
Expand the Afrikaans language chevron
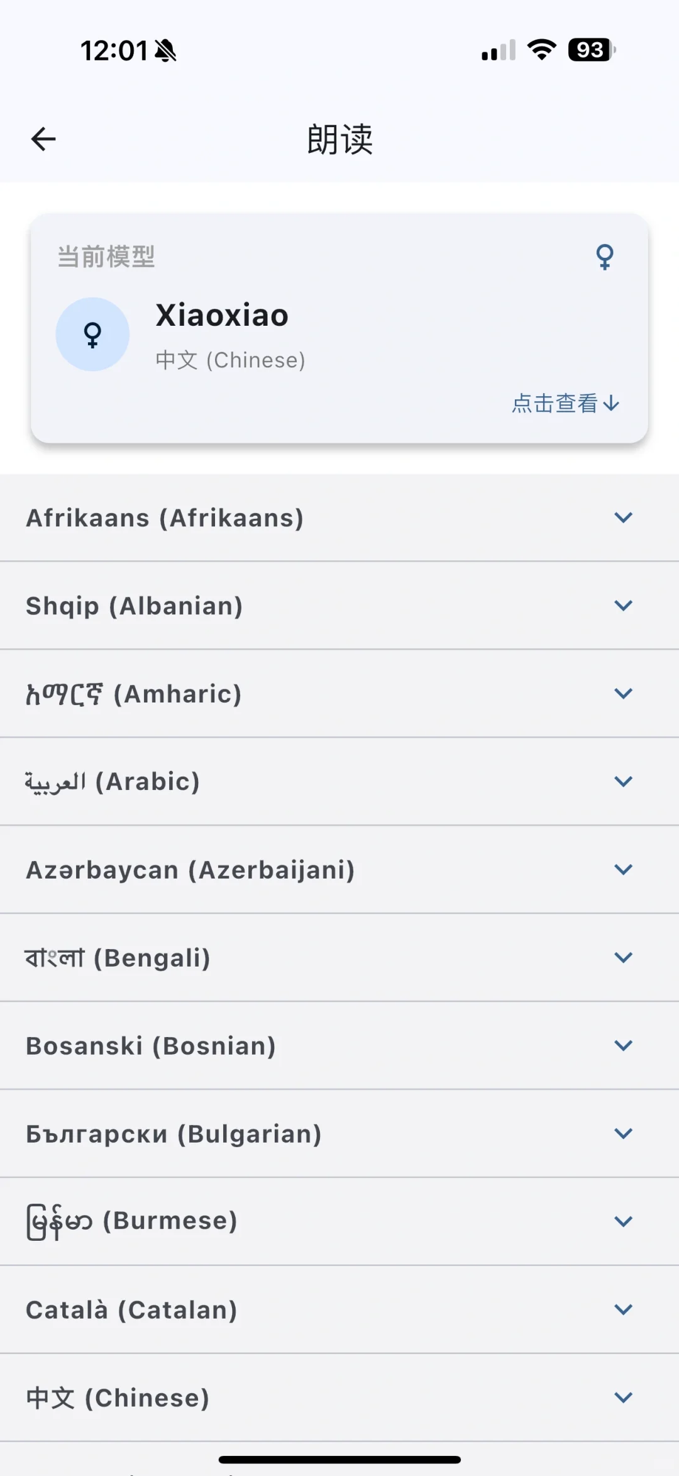(623, 518)
